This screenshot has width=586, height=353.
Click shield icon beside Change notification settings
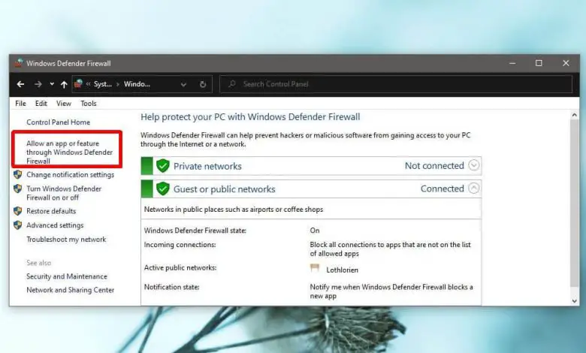coord(17,174)
